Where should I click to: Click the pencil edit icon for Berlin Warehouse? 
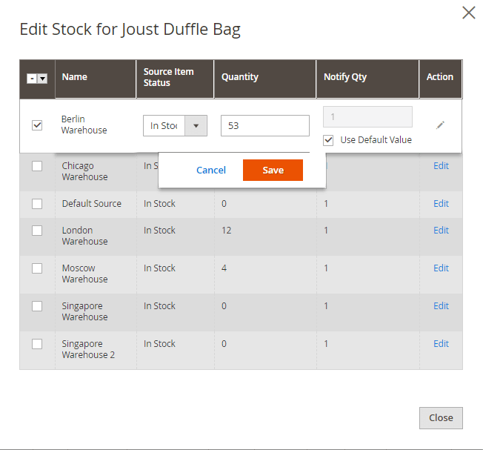tap(440, 125)
